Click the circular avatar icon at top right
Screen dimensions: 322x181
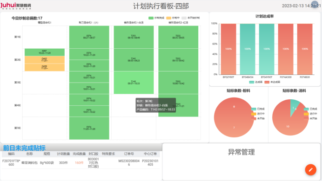315,5
